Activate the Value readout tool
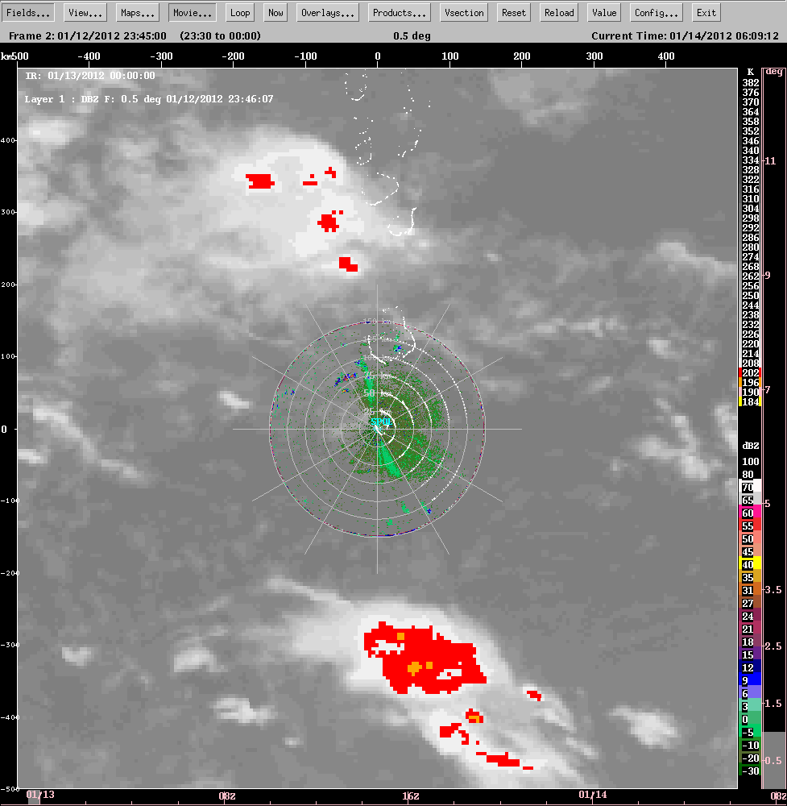Screen dimensions: 787x806 coord(603,13)
